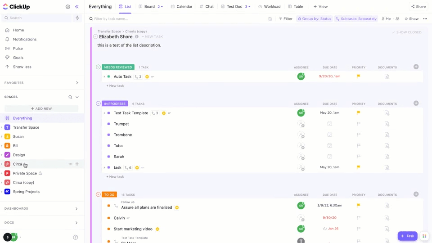Collapse the In Progress group
The image size is (432, 243).
[x=98, y=103]
